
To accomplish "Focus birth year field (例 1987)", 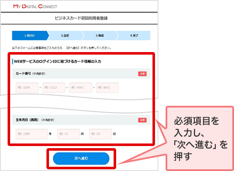I will click(x=32, y=134).
